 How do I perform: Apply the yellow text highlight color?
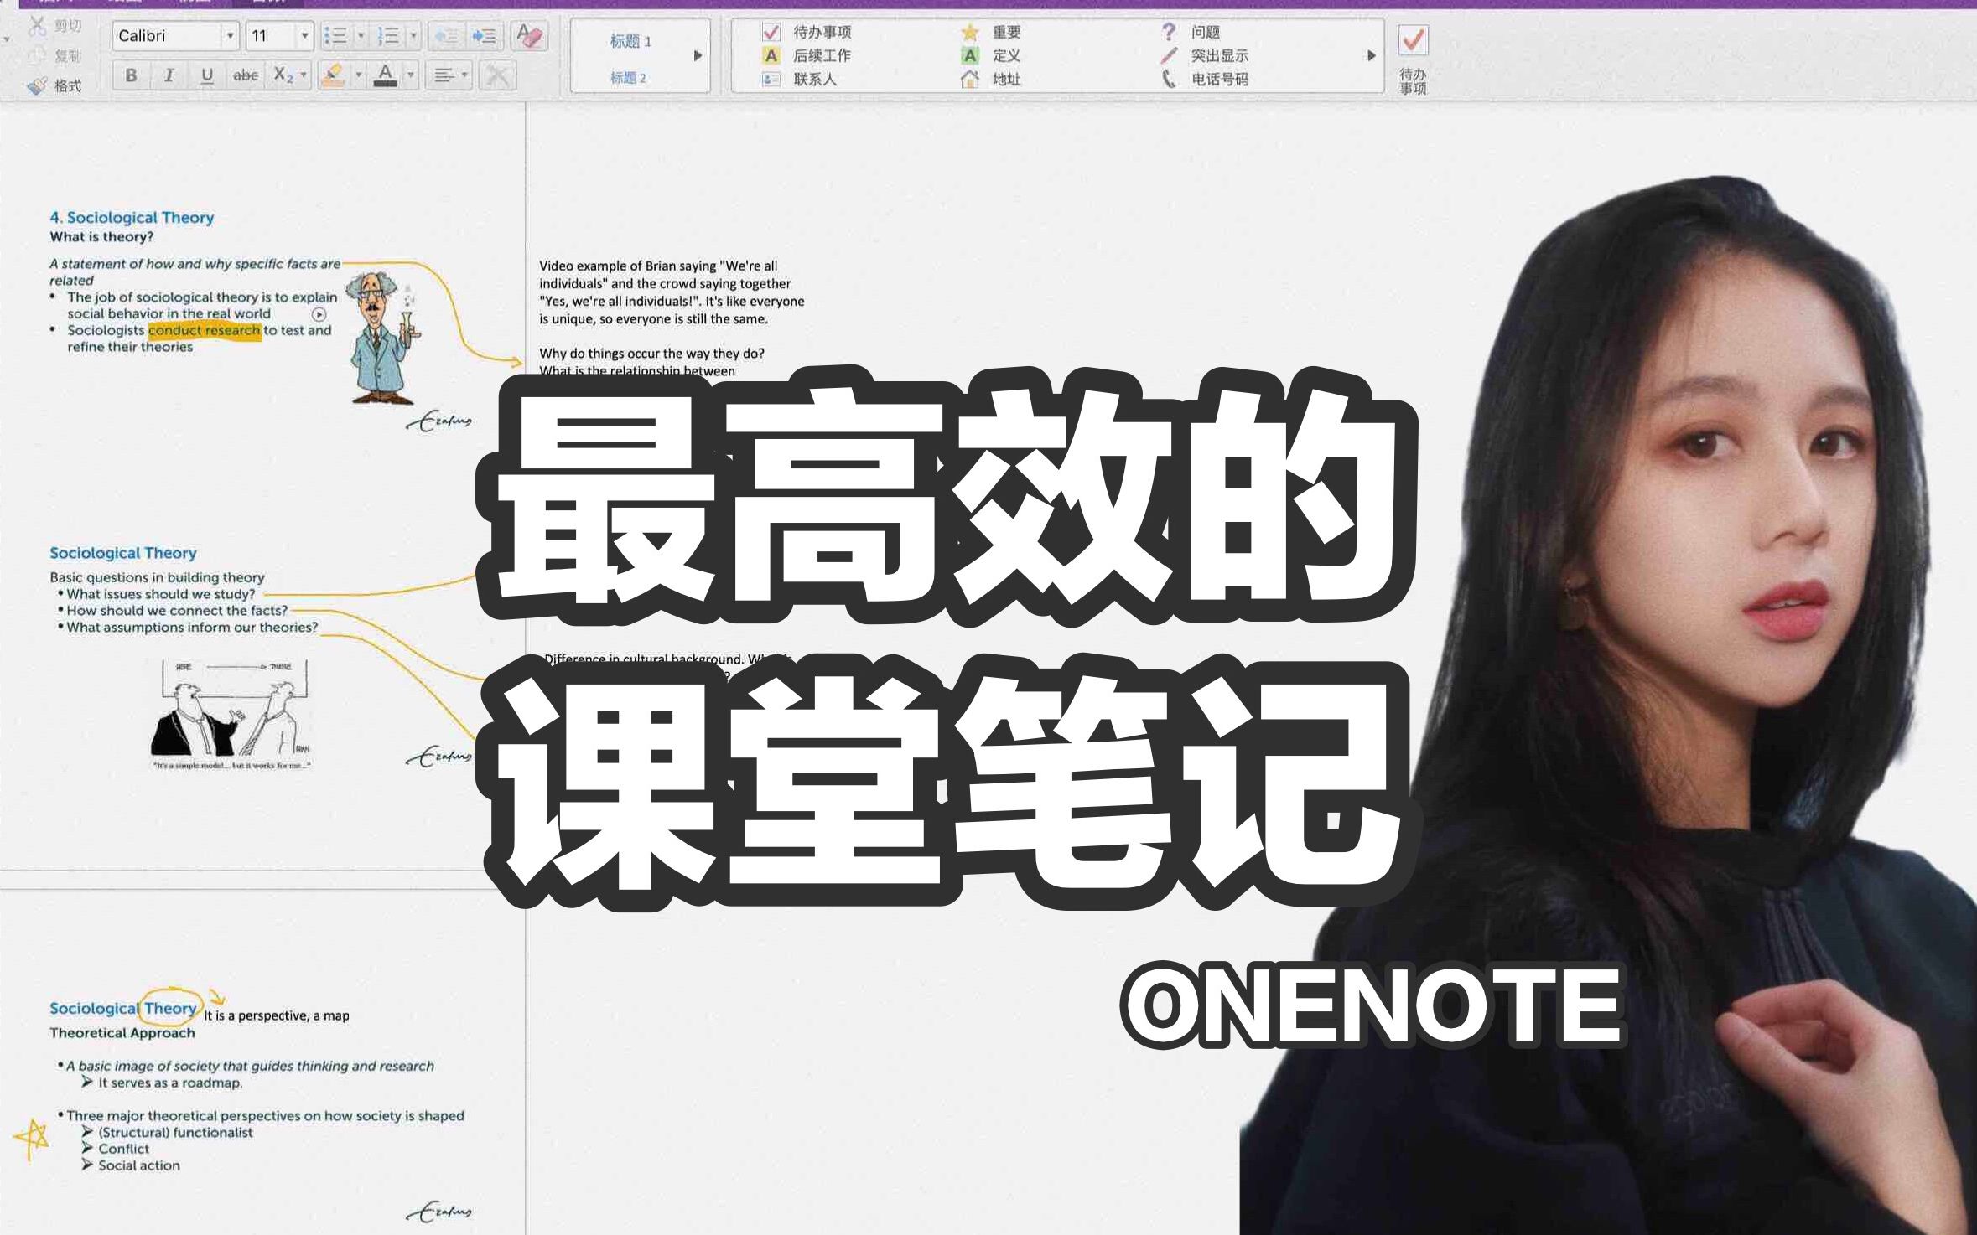click(x=334, y=75)
